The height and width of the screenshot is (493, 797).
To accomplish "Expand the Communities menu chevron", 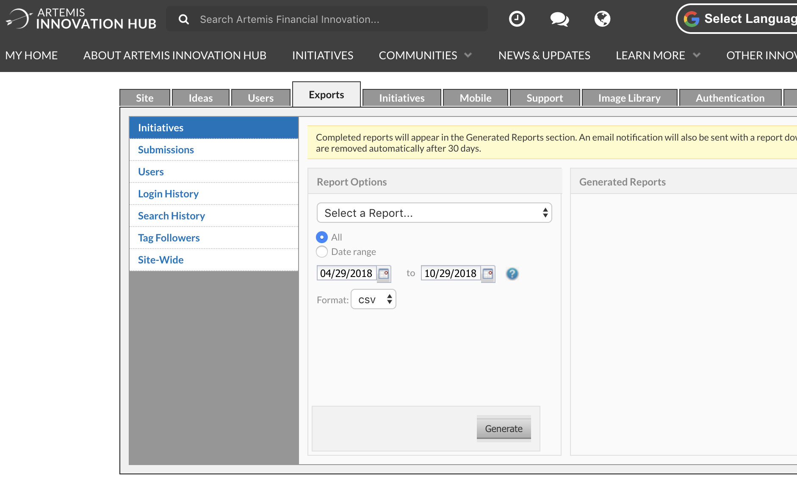I will click(468, 55).
